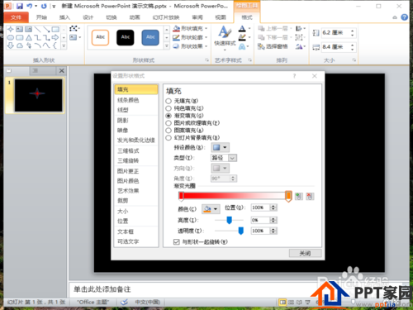Click the Edit Shape icon beside shapes gallery
Viewport: 413px width, 310px height.
[74, 28]
